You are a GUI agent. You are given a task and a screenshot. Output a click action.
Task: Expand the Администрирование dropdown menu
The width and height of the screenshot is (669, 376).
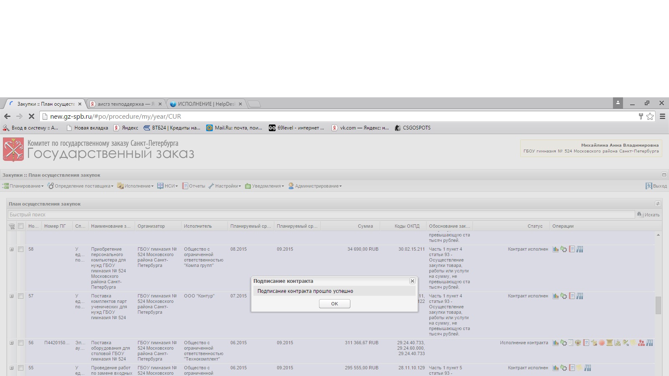pos(315,186)
